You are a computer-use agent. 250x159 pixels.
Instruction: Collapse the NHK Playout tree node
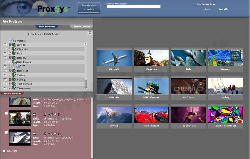point(10,62)
